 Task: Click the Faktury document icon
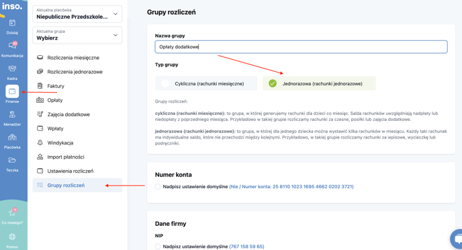pos(40,86)
